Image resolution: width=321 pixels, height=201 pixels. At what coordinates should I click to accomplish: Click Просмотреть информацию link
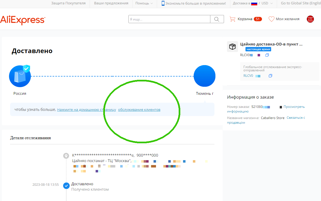pyautogui.click(x=266, y=109)
